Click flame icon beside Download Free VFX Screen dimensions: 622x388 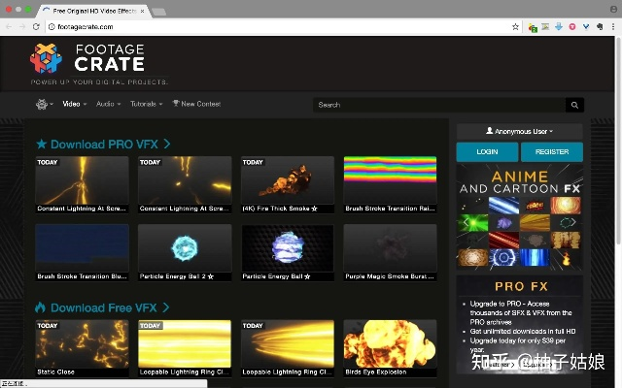tap(41, 307)
